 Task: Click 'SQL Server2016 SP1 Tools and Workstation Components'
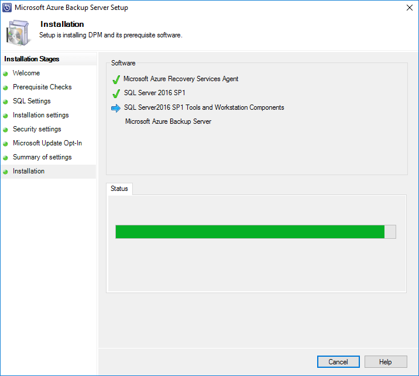204,107
